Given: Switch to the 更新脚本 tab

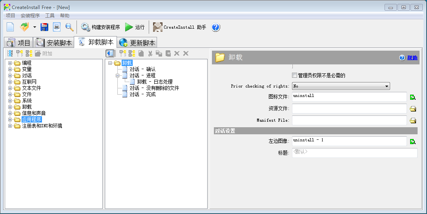Looking at the screenshot, I should tap(137, 43).
